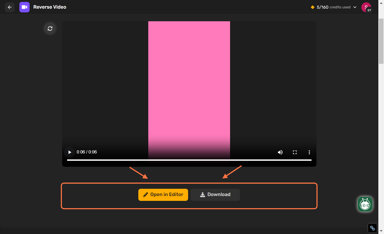The height and width of the screenshot is (234, 384).
Task: Download the reversed video
Action: coord(215,194)
